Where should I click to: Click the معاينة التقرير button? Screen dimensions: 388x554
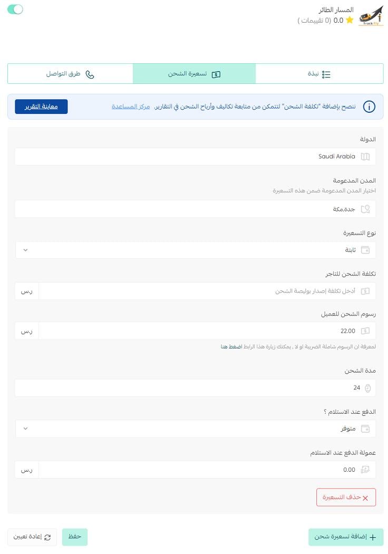[41, 106]
